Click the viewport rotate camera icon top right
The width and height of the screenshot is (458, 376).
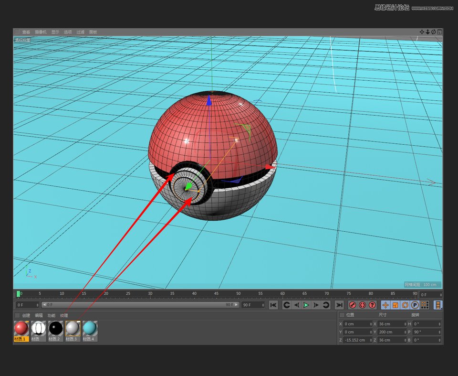pos(433,32)
